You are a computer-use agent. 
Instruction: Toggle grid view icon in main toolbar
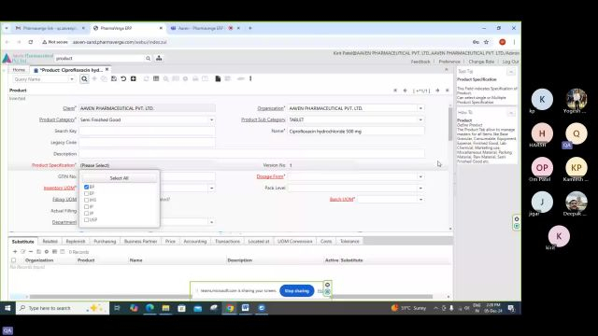click(x=156, y=78)
